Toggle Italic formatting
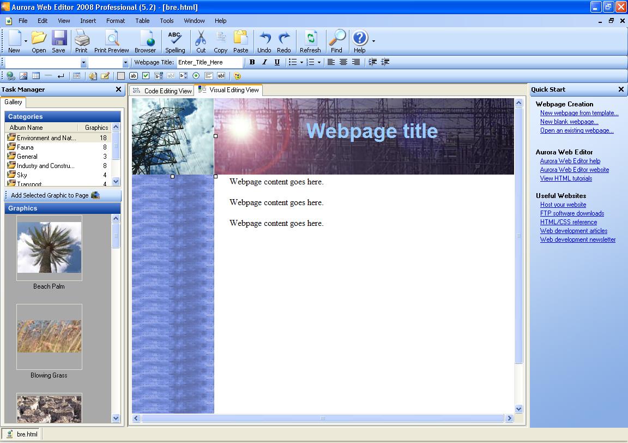628x443 pixels. [x=265, y=62]
